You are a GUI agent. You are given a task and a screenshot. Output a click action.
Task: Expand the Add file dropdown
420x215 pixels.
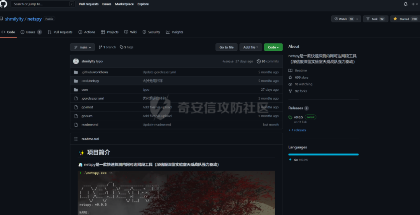(251, 47)
